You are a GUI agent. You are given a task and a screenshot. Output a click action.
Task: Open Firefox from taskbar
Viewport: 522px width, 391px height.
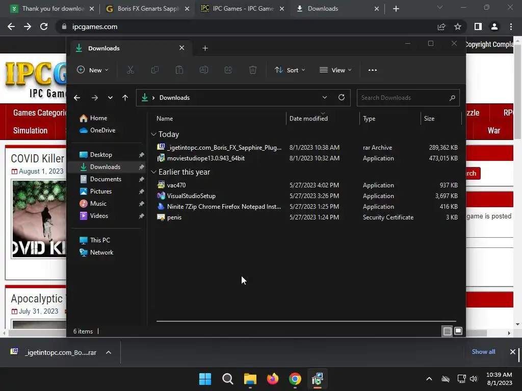[x=273, y=379]
